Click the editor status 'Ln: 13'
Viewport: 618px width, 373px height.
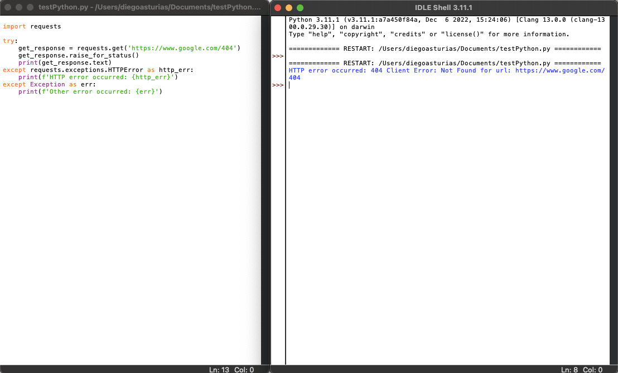coord(219,370)
